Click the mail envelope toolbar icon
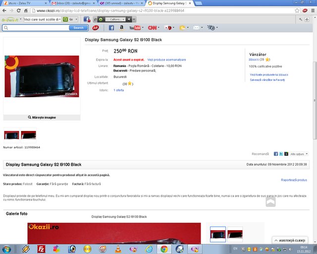 click(196, 28)
